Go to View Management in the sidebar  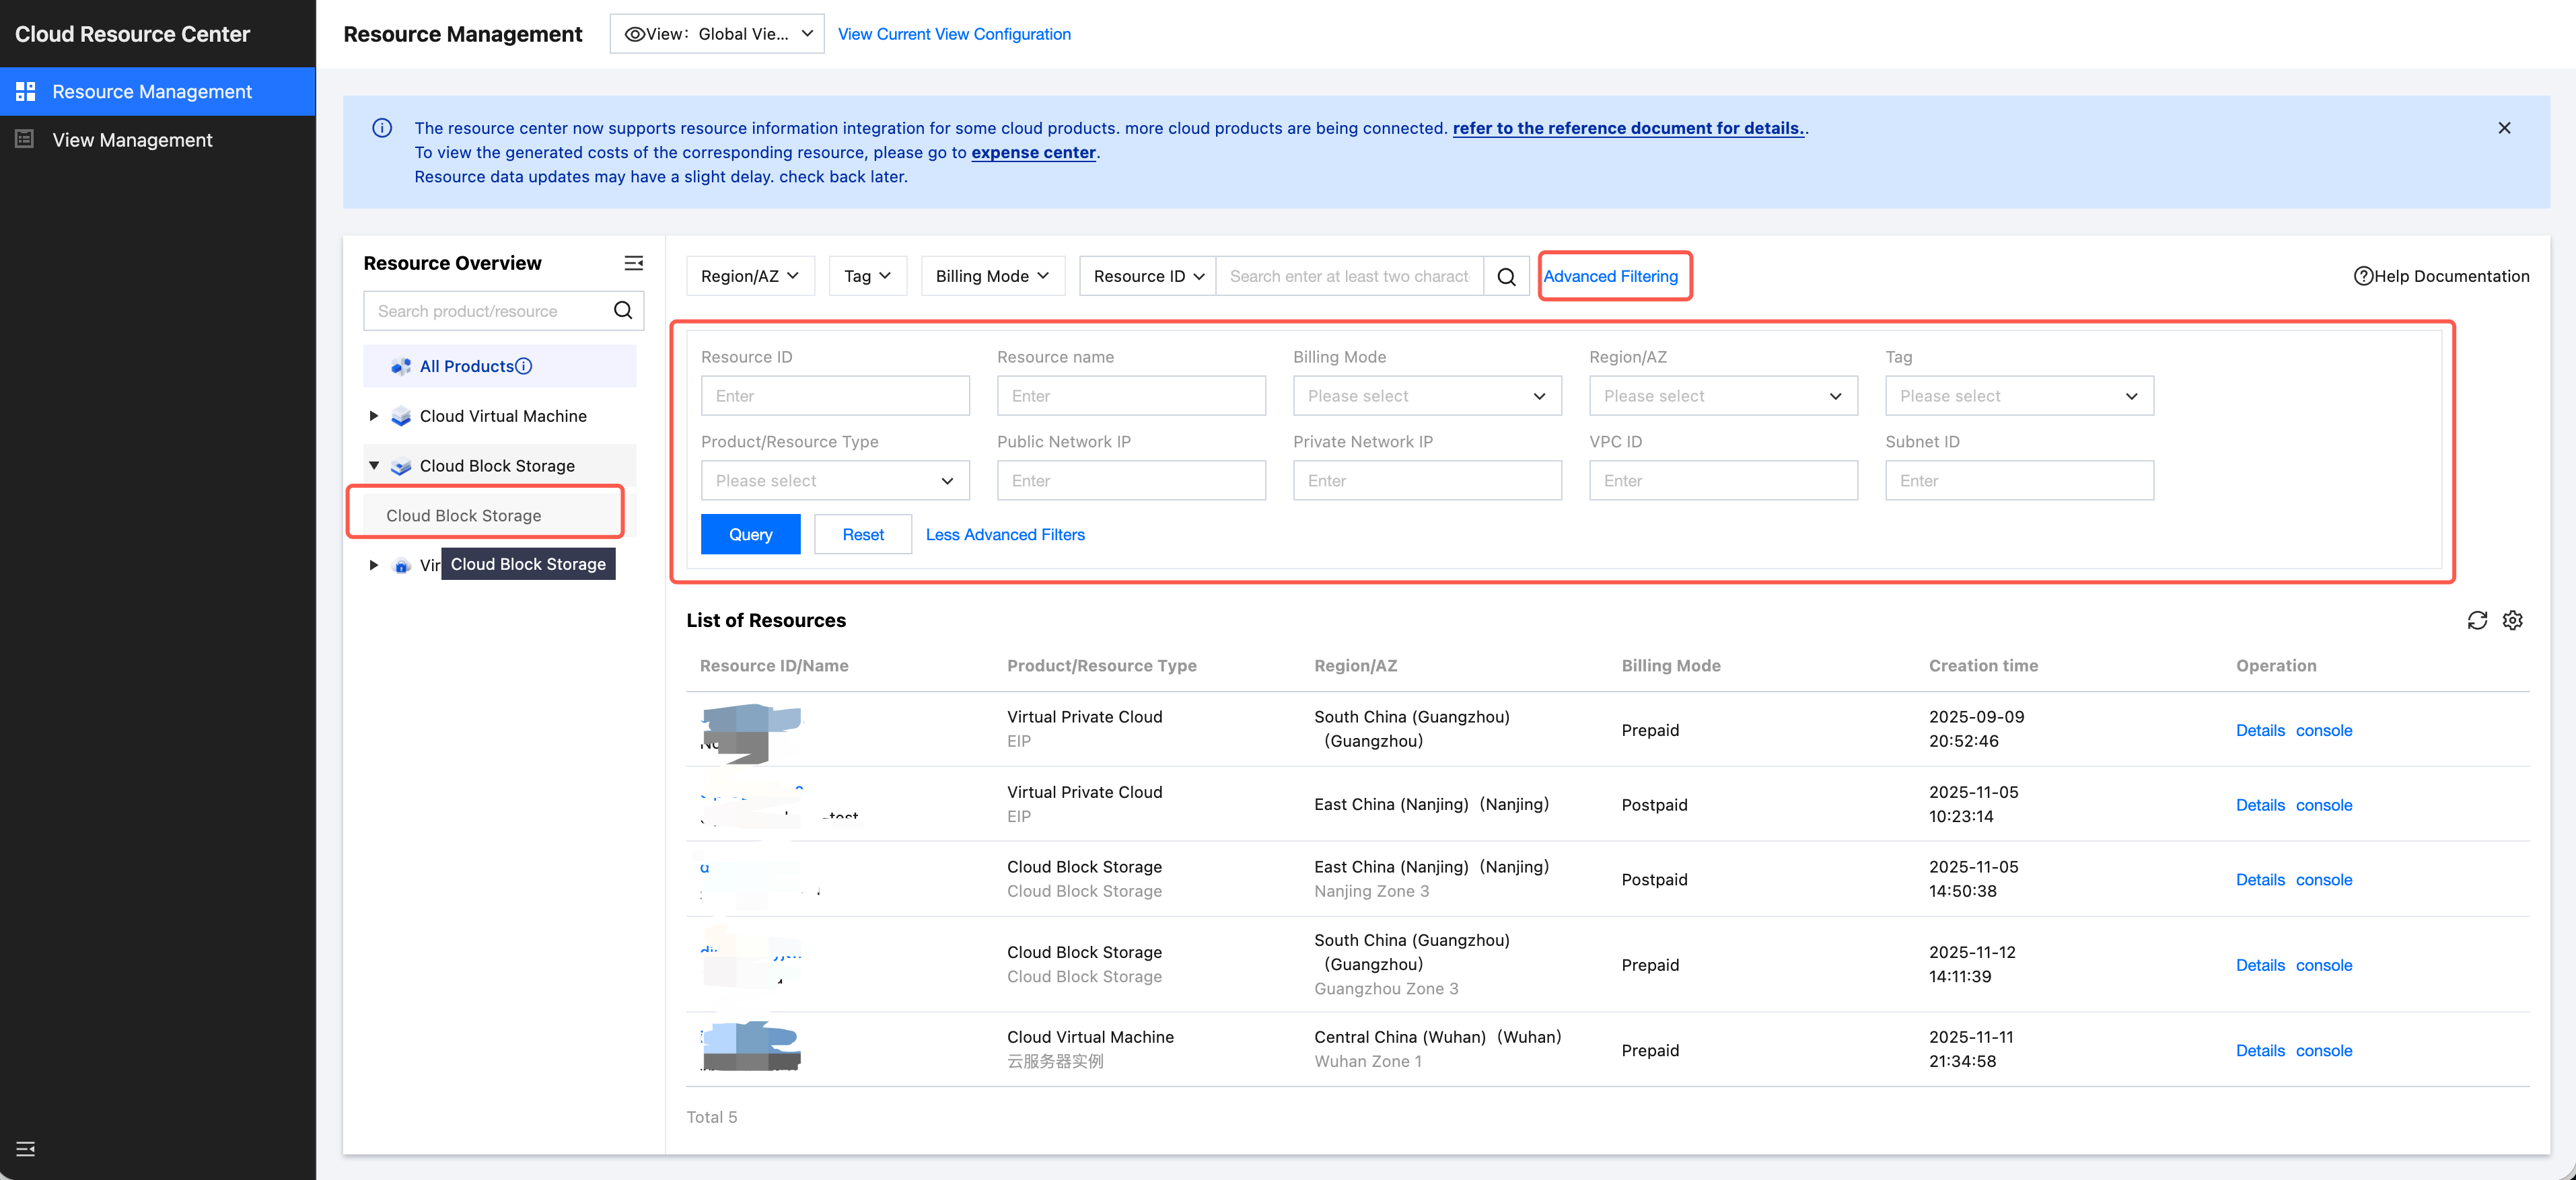coord(132,140)
